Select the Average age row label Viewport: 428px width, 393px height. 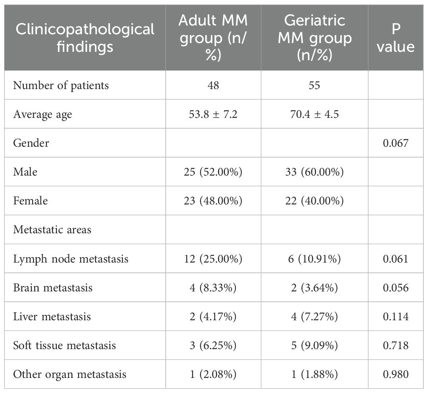[43, 114]
